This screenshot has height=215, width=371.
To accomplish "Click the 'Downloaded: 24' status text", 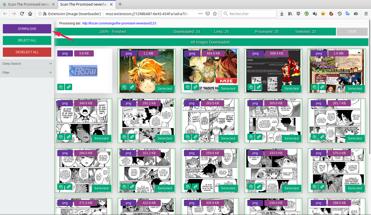I will pyautogui.click(x=187, y=32).
